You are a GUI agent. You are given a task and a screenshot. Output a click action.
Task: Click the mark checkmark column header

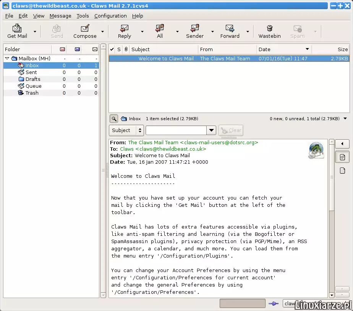pyautogui.click(x=112, y=49)
